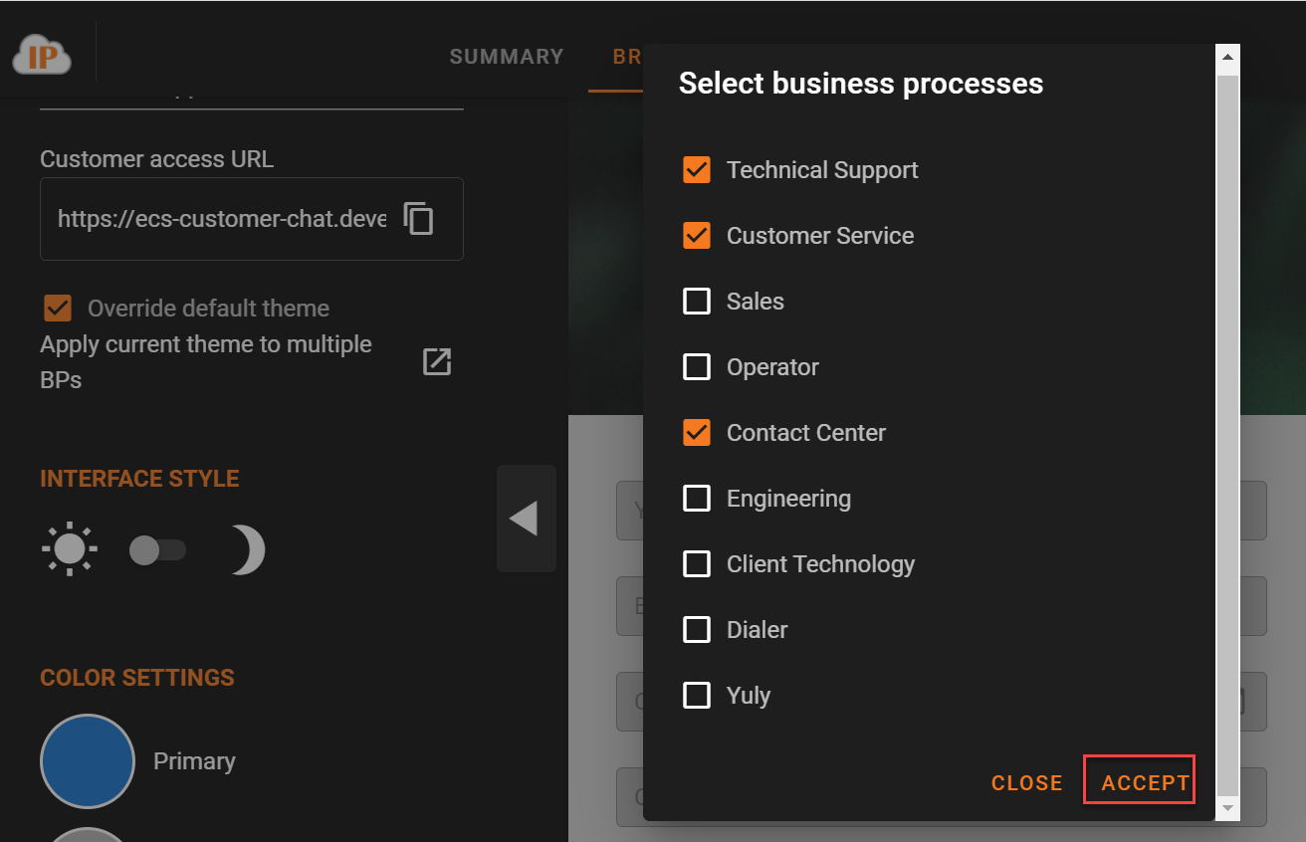
Task: Click Close in the dialog
Action: tap(1026, 783)
